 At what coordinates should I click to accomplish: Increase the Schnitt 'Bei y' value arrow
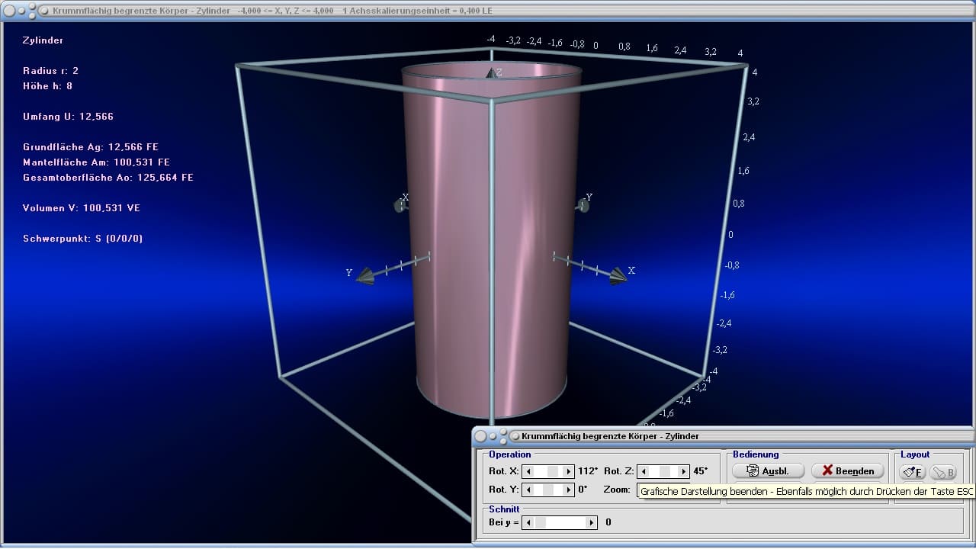pos(592,523)
